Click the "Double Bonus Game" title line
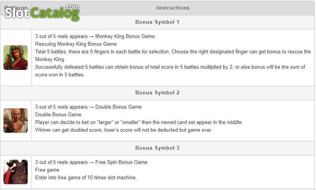Image resolution: width=316 pixels, height=190 pixels. (x=58, y=114)
